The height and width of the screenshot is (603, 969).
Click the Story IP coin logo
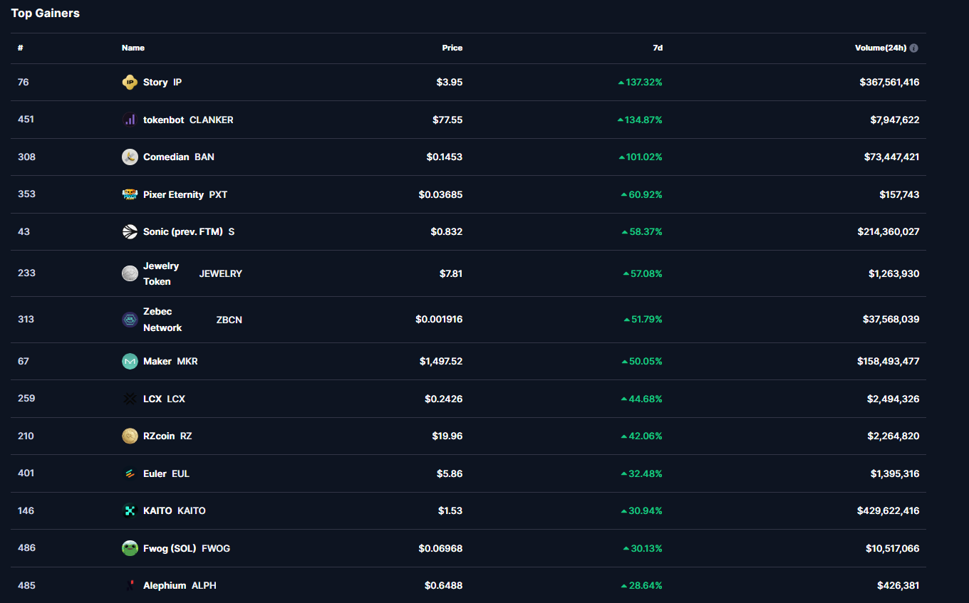[x=130, y=83]
